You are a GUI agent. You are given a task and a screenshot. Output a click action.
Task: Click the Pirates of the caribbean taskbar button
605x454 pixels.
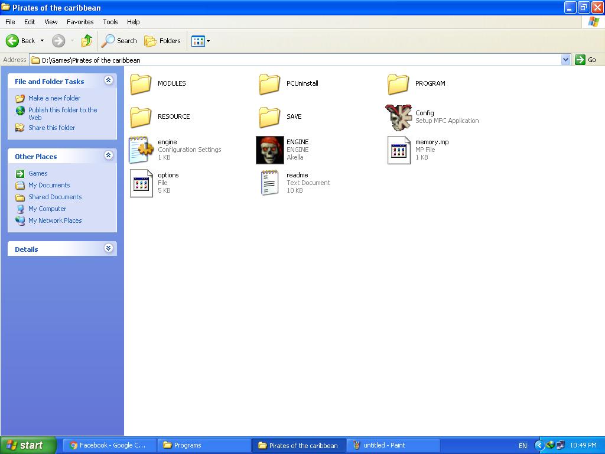pyautogui.click(x=298, y=445)
